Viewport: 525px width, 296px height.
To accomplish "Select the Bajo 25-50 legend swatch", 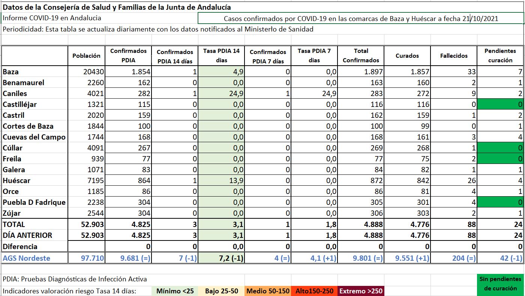I will (221, 291).
